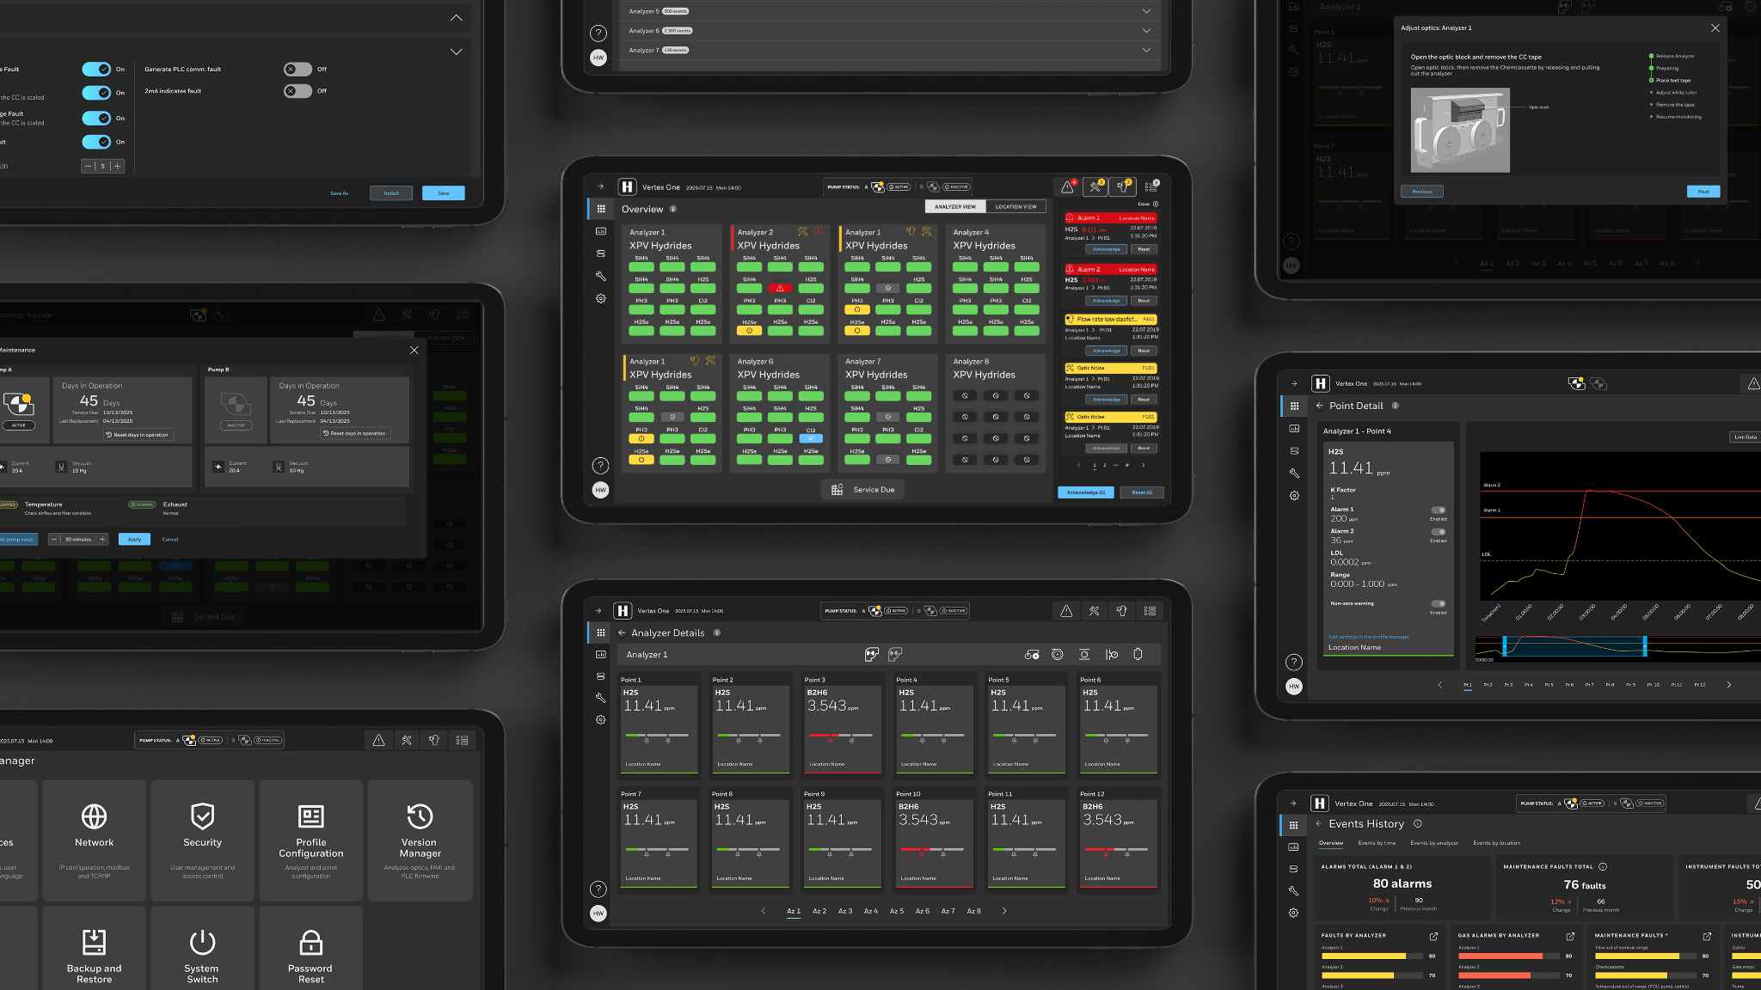Turn on Generate PLC comm. fault toggle

click(x=298, y=70)
